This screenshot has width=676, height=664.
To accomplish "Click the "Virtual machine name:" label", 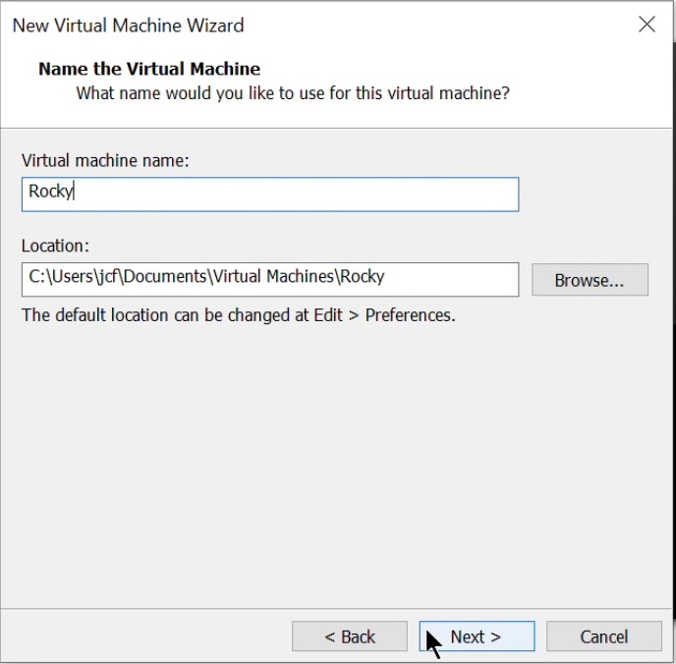I will 105,160.
